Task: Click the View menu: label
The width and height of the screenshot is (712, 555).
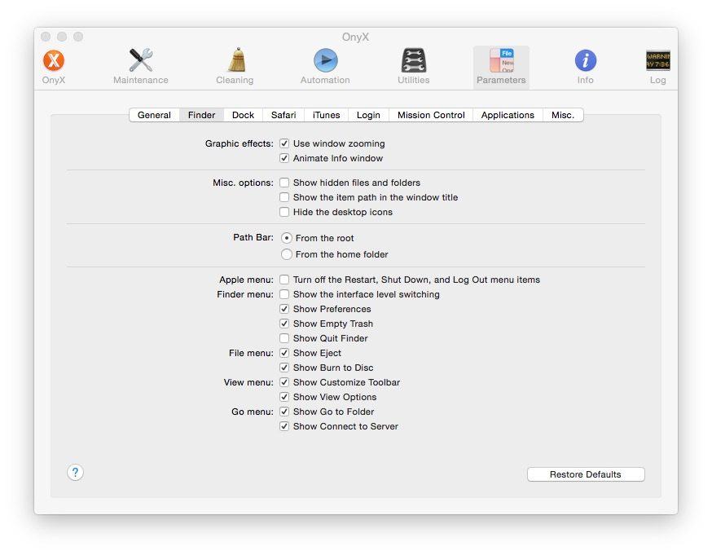Action: tap(248, 382)
